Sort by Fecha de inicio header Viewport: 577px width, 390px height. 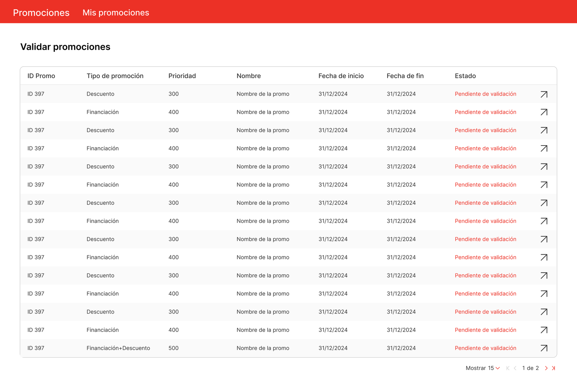point(341,76)
